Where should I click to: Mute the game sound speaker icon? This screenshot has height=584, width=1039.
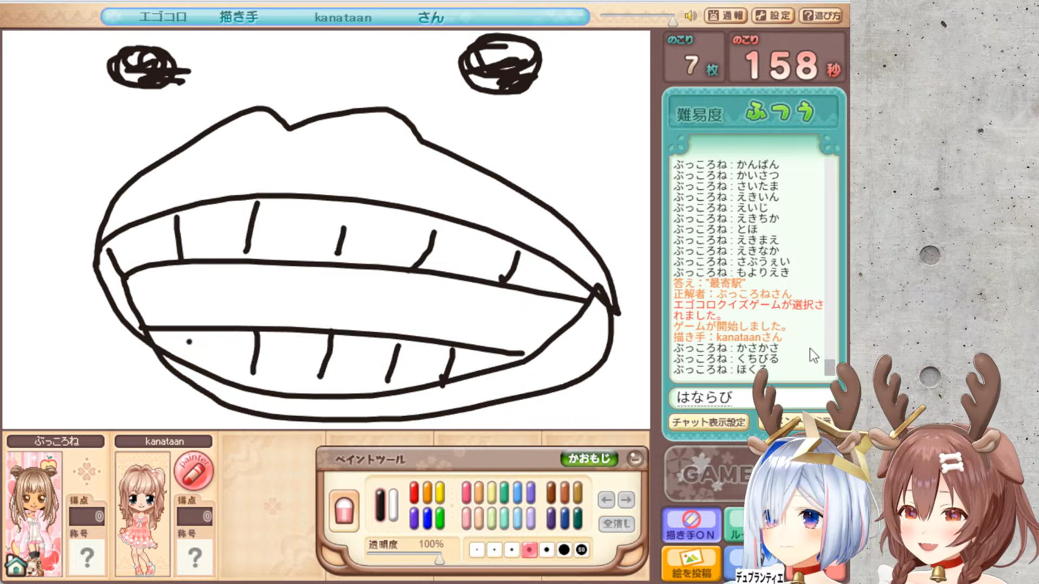click(691, 16)
